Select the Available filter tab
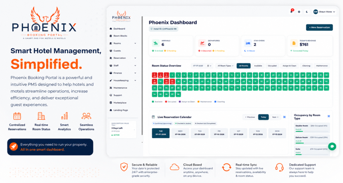The image size is (343, 183). (x=258, y=66)
